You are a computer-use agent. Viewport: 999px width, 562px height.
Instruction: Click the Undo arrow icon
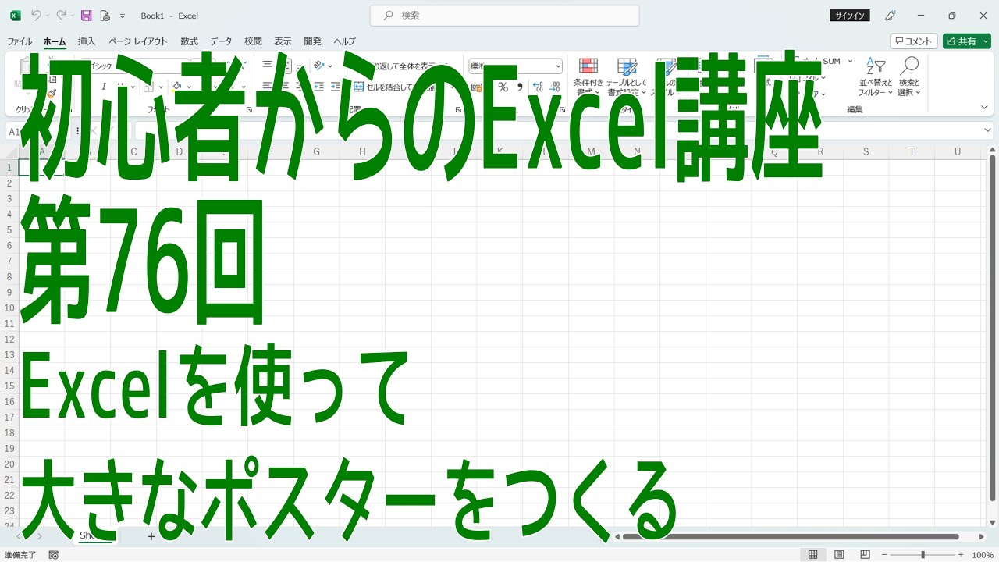click(x=36, y=16)
